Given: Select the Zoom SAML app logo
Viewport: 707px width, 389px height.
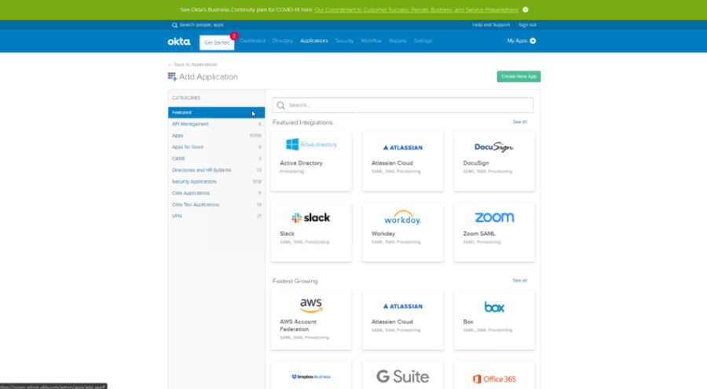Looking at the screenshot, I should tap(494, 217).
